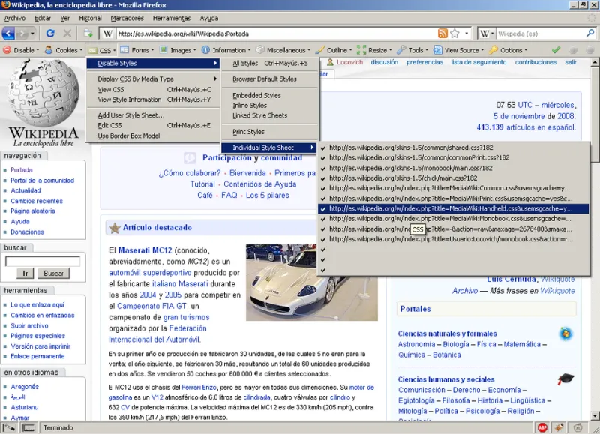Open the Maserati MC12 article link

pyautogui.click(x=145, y=250)
